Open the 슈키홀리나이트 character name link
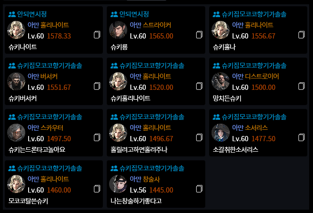 [130, 98]
